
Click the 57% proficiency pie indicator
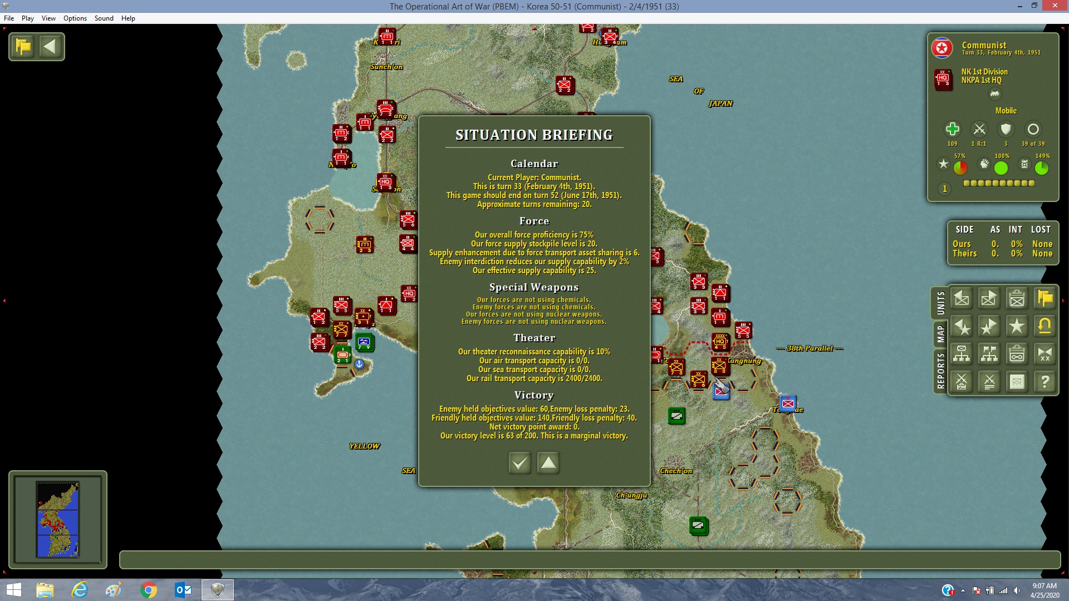tap(960, 168)
